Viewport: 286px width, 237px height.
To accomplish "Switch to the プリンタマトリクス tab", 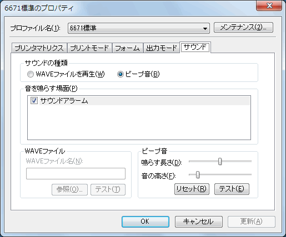I will pos(39,48).
